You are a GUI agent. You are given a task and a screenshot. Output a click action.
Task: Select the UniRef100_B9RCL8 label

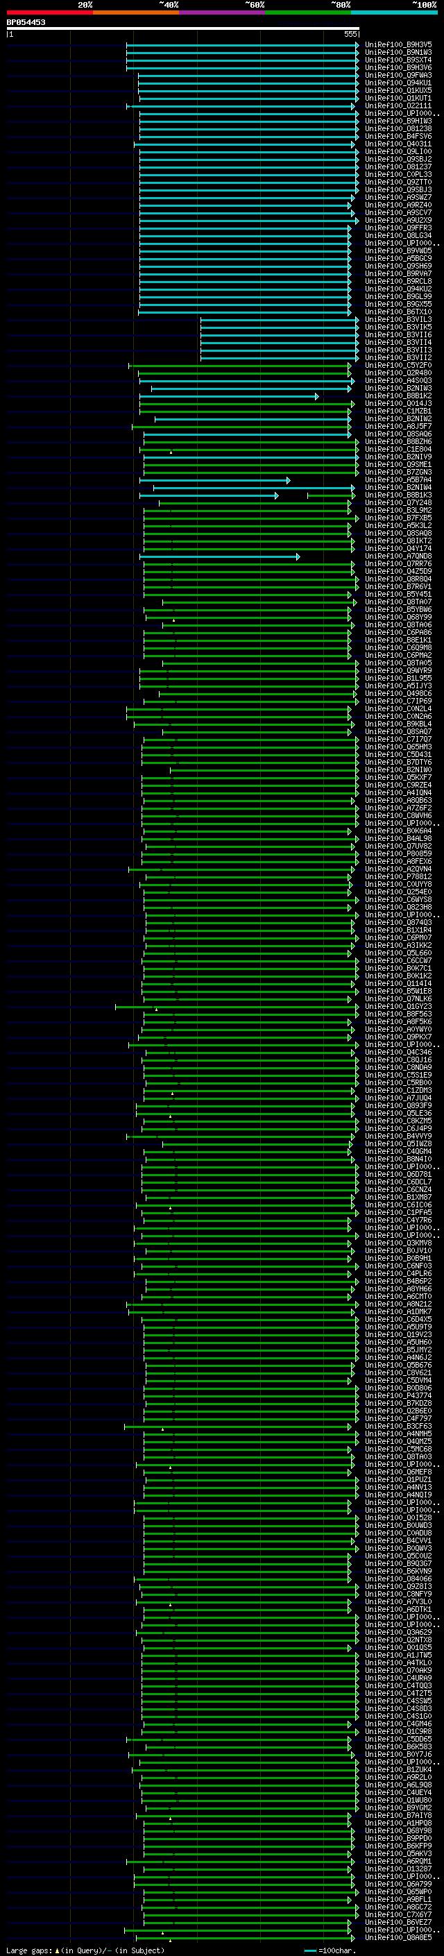pyautogui.click(x=398, y=282)
